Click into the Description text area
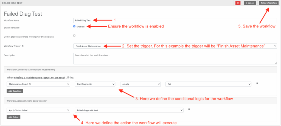 pos(175,58)
